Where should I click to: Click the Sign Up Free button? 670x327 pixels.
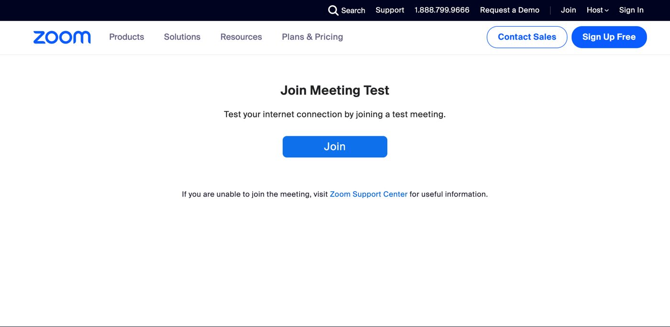[x=609, y=37]
